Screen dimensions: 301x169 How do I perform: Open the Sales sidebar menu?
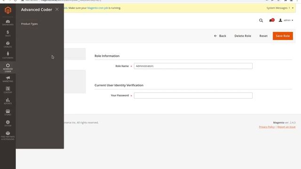point(8,33)
